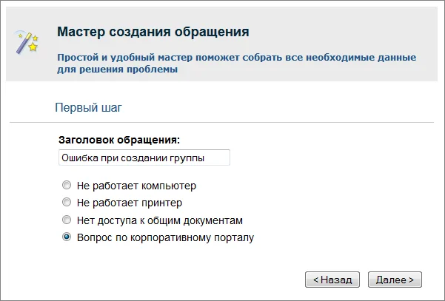This screenshot has height=301, width=445.
Task: Click the 'Мастер создания обращения' title
Action: (153, 32)
